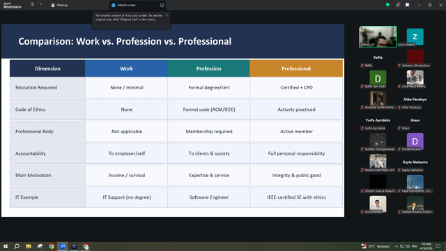The image size is (446, 251).
Task: Change the view layout icon
Action: coord(408,5)
